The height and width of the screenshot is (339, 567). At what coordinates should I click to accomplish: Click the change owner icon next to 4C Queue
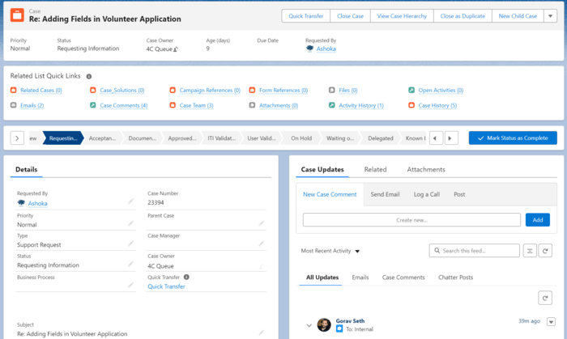176,49
